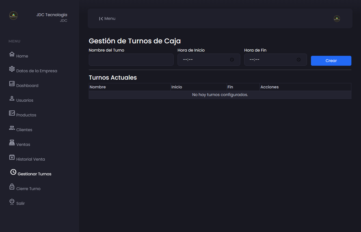Open time picker in Hora de Fin
Screen dimensions: 361x232
299,60
